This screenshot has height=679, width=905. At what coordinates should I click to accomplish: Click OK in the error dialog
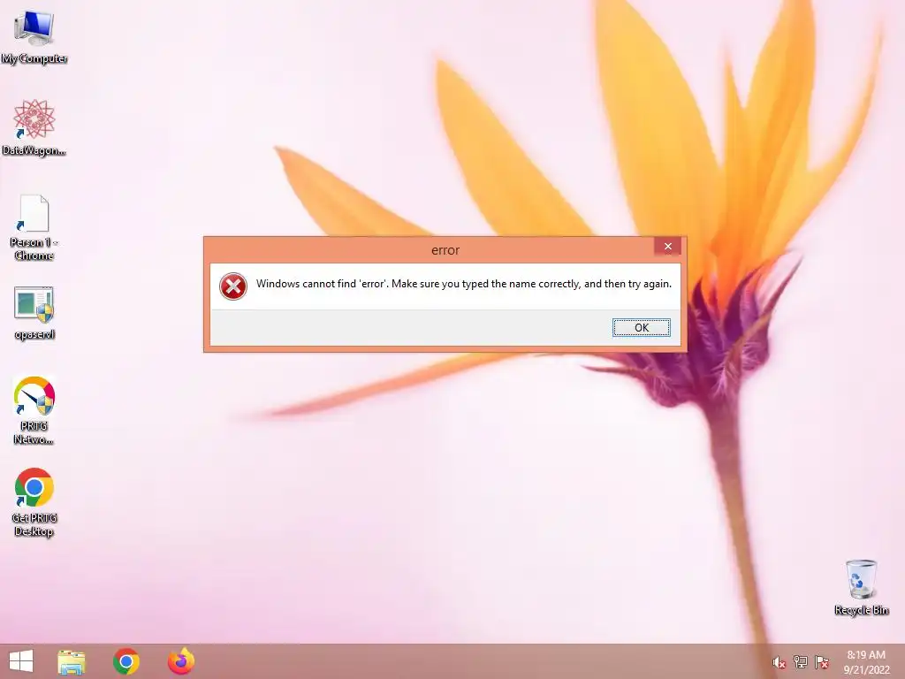(642, 327)
